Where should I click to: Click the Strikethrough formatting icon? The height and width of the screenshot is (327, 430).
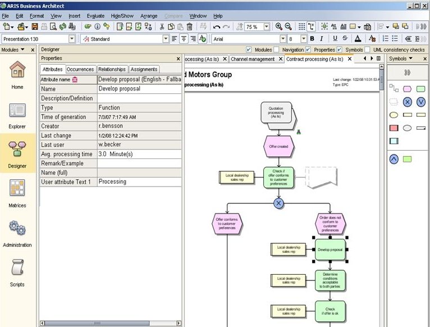[x=345, y=39]
